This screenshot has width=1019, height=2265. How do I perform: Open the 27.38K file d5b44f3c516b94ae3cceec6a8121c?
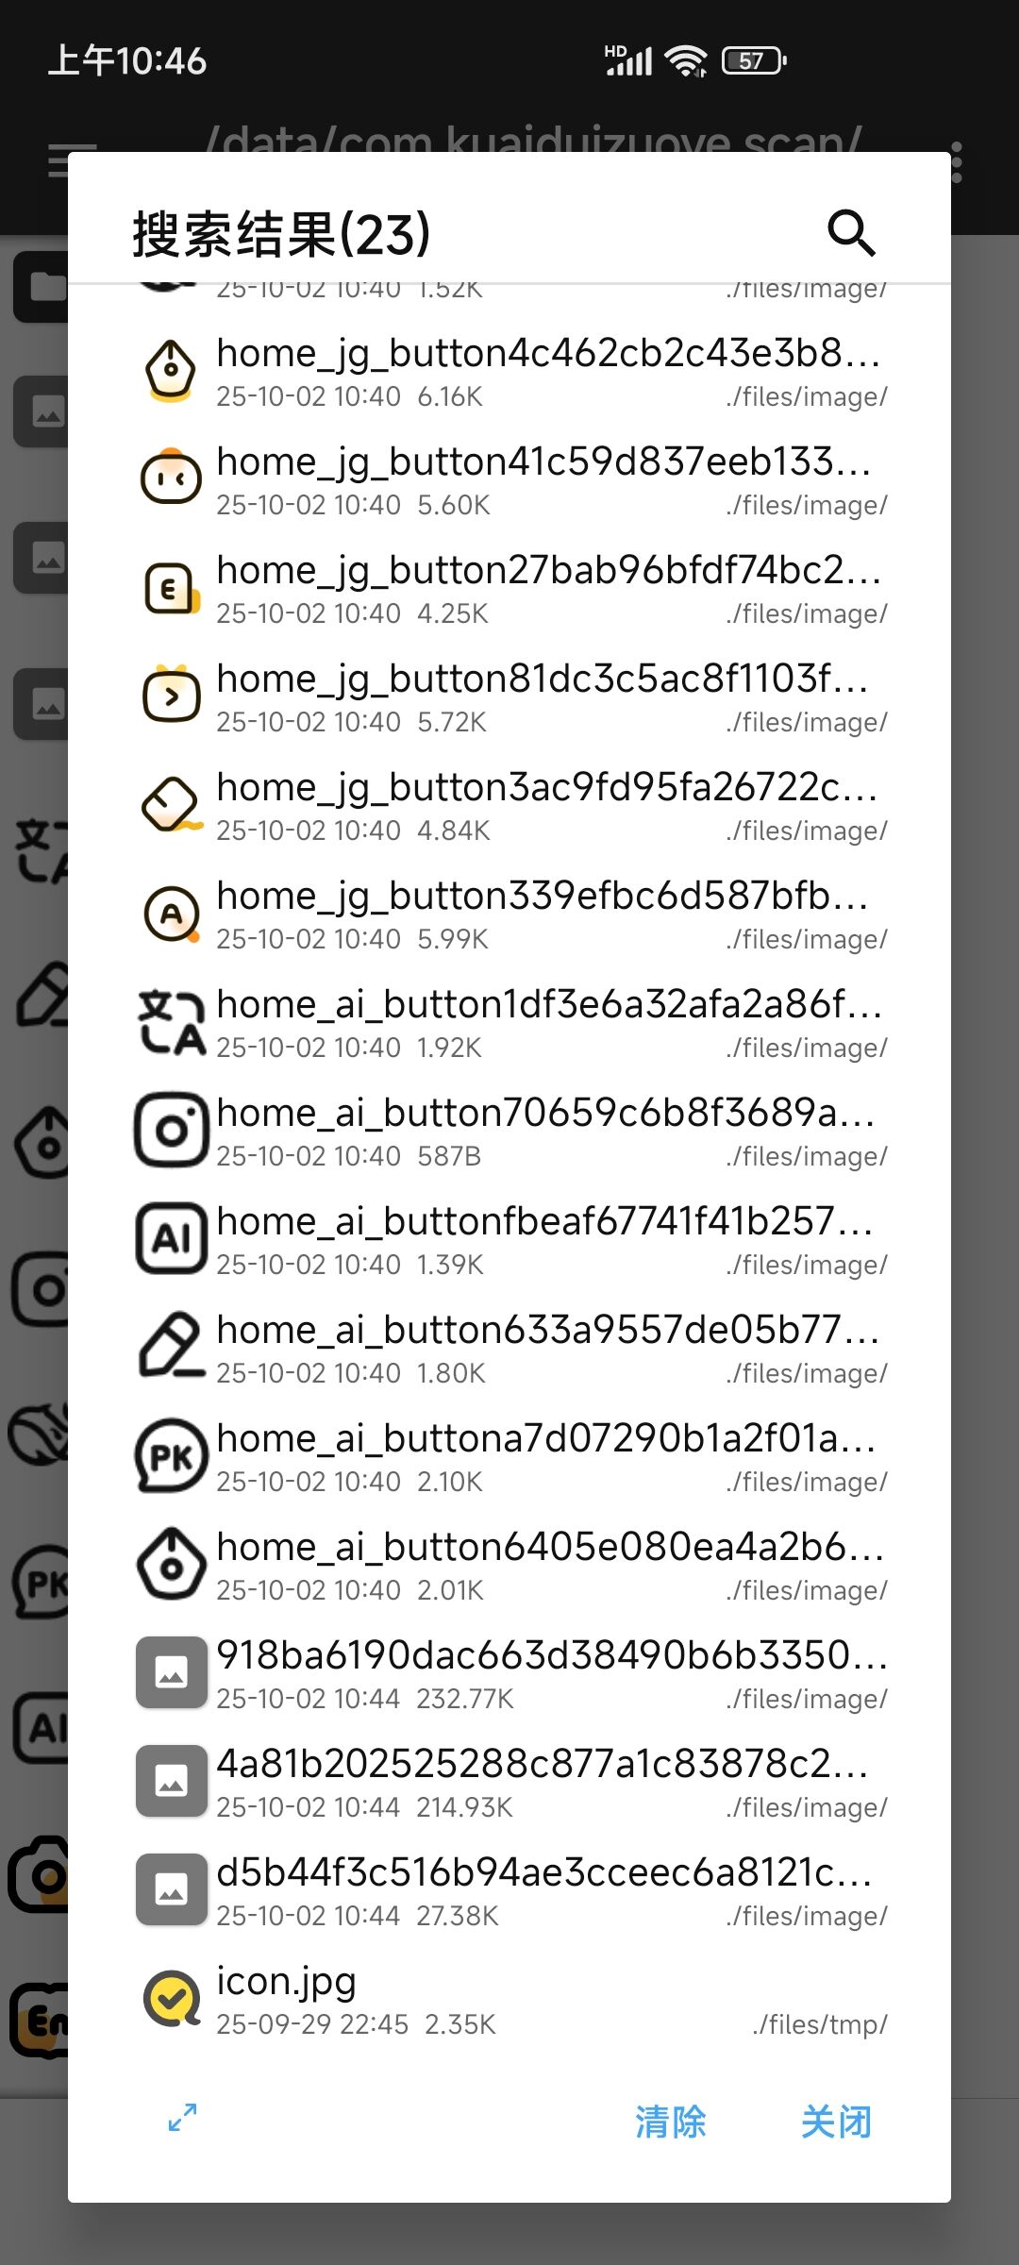(x=509, y=1890)
